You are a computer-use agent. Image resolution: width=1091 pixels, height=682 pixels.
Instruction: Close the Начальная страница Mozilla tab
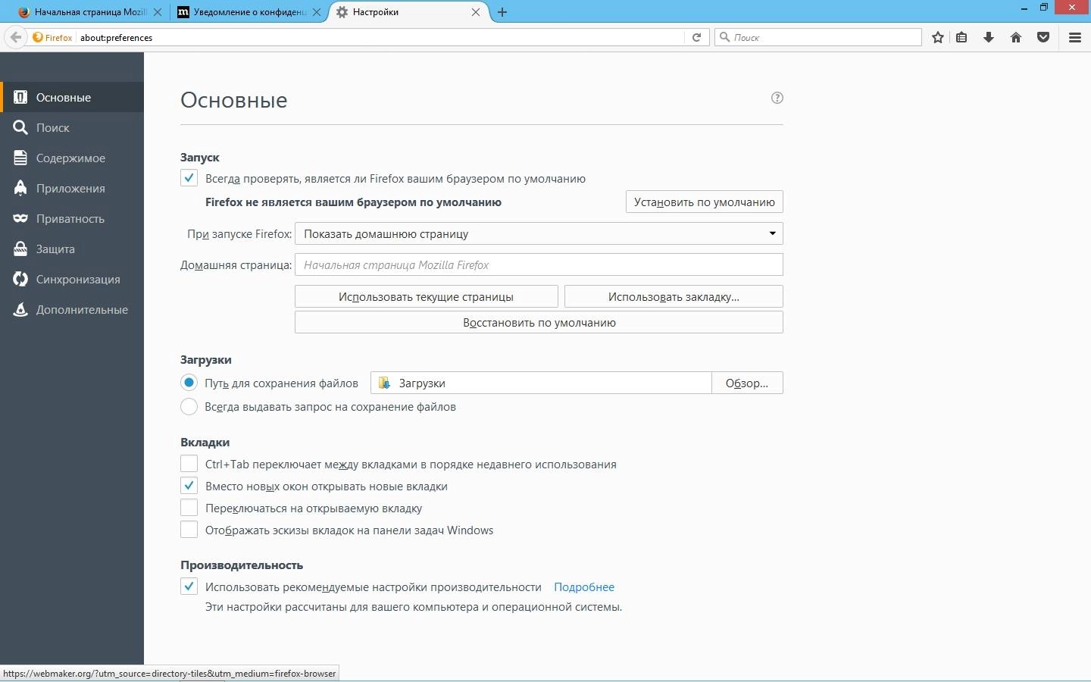pos(158,12)
